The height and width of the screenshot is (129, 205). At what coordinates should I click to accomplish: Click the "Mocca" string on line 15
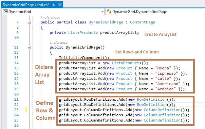coord(163,68)
